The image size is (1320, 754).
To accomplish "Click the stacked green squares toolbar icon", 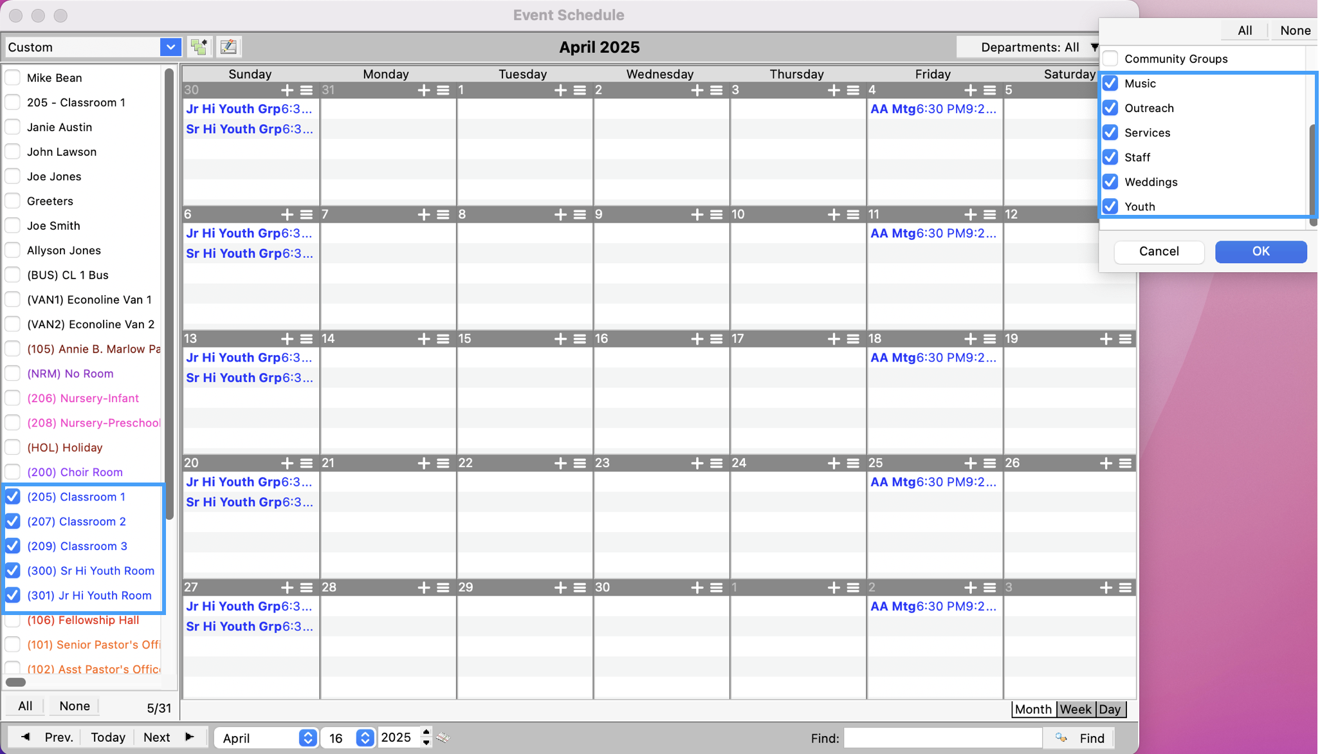I will click(x=199, y=47).
